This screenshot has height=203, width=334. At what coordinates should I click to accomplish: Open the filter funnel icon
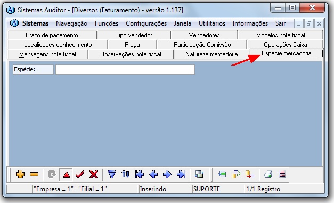112,174
